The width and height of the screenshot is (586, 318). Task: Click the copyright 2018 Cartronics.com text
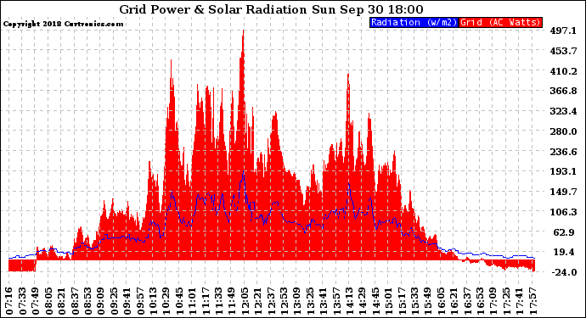pyautogui.click(x=63, y=24)
